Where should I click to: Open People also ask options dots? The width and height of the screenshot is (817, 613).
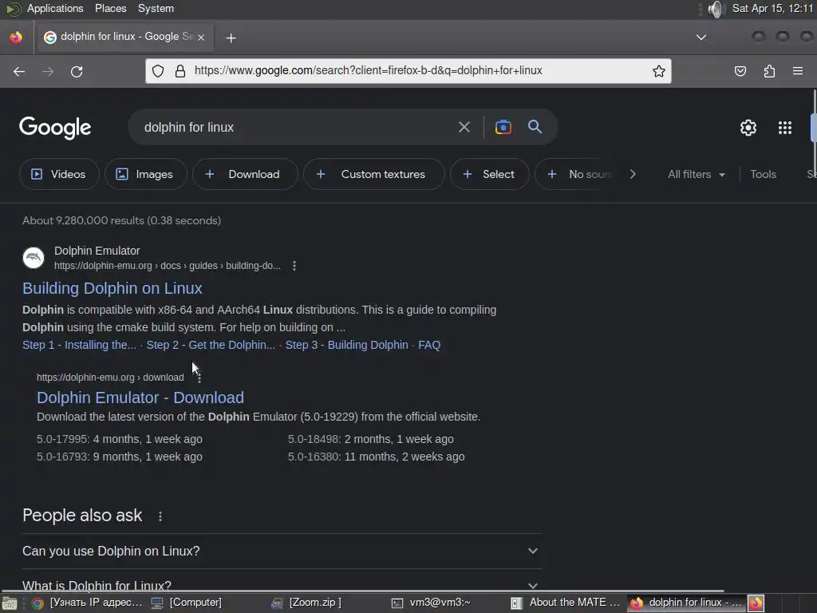[160, 516]
